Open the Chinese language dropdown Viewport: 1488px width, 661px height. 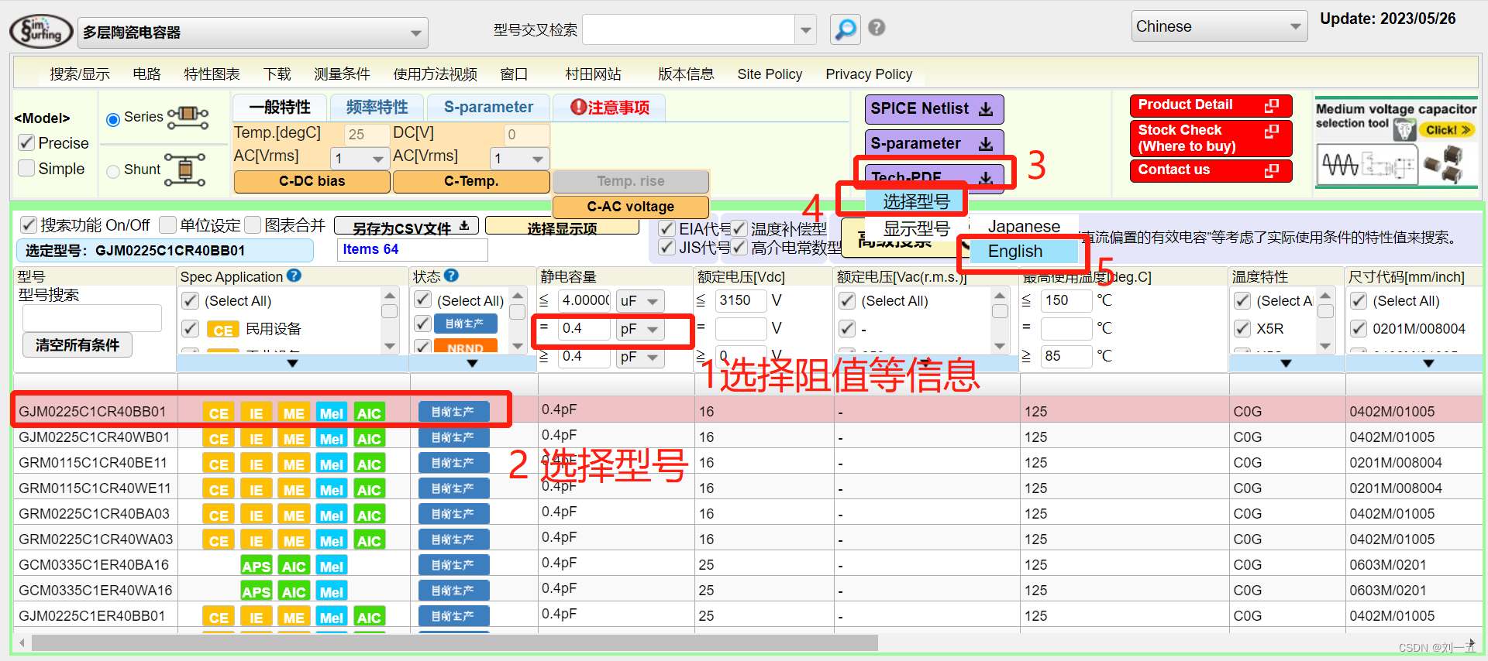point(1220,26)
